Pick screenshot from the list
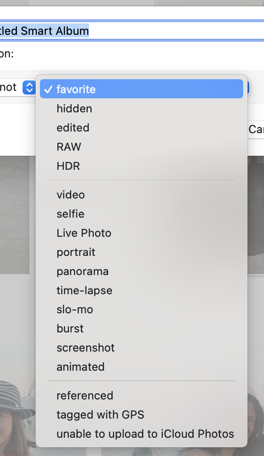 [x=86, y=348]
